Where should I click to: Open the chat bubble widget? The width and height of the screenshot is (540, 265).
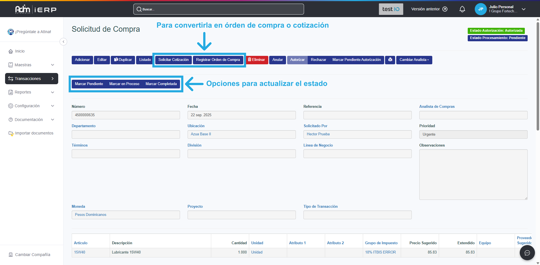(x=527, y=253)
